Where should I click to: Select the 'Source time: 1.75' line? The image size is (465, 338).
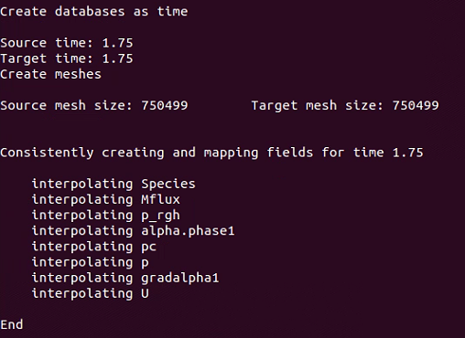[x=67, y=43]
